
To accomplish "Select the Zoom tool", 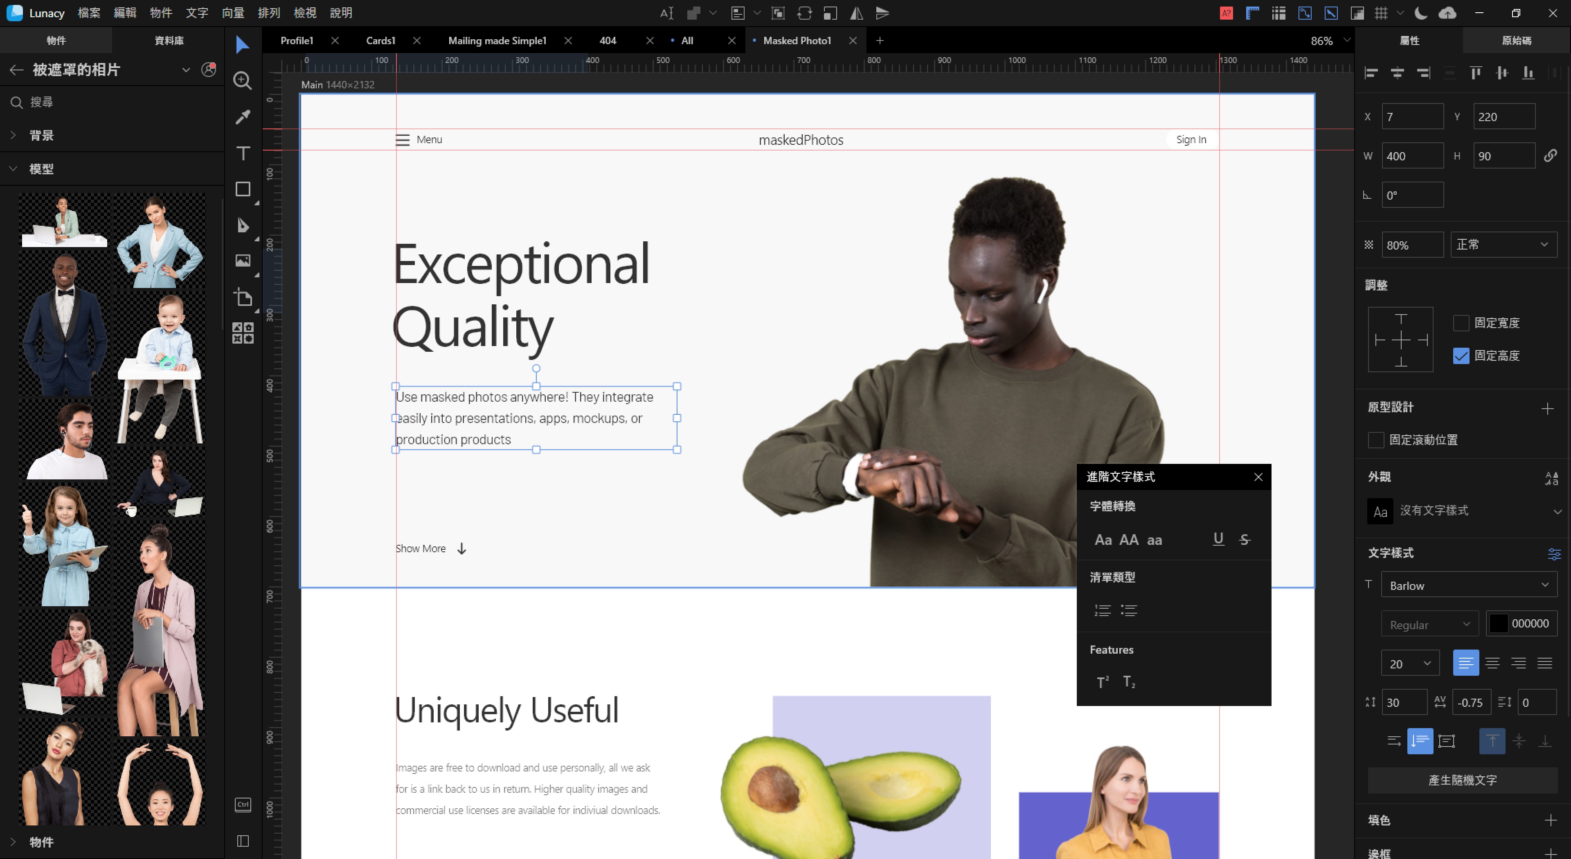I will click(x=243, y=81).
